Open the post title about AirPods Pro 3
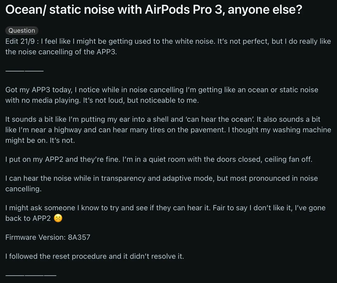 154,9
